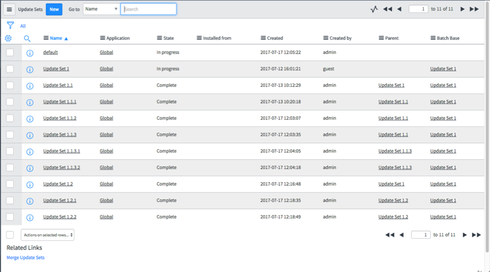Toggle the column search magnifier icon

pos(27,39)
